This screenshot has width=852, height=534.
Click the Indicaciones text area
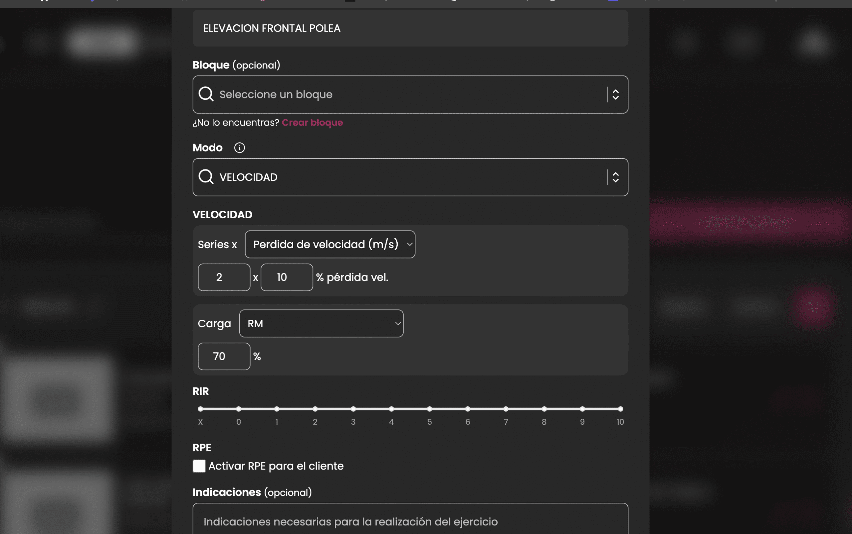pos(410,521)
